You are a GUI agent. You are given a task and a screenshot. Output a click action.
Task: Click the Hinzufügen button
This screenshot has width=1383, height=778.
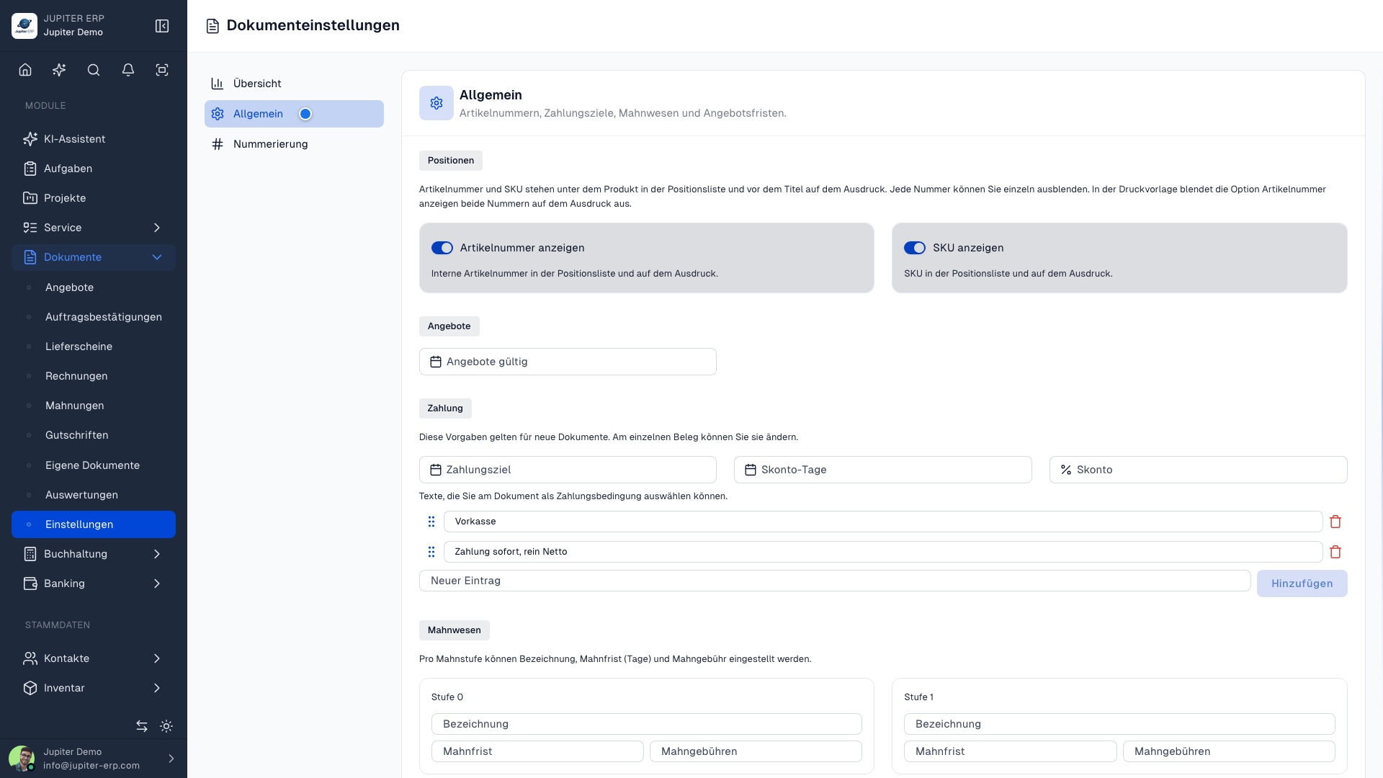1302,583
